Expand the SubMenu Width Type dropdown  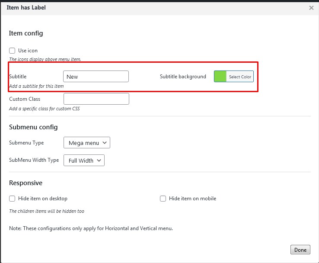[x=84, y=160]
